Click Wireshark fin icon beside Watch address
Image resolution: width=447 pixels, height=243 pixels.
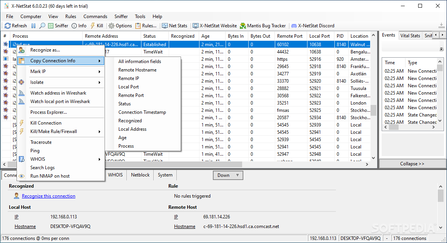(x=22, y=93)
